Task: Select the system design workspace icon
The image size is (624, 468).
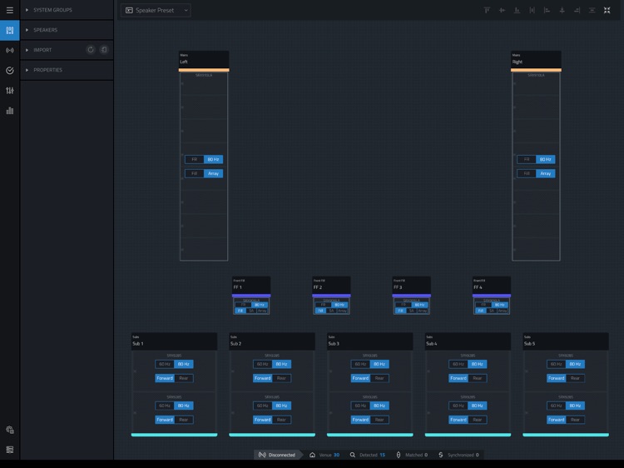Action: (9, 30)
